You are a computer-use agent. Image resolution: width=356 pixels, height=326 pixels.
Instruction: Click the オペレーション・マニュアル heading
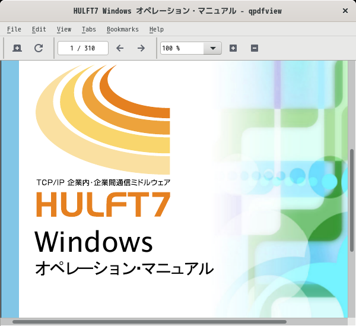click(x=125, y=268)
